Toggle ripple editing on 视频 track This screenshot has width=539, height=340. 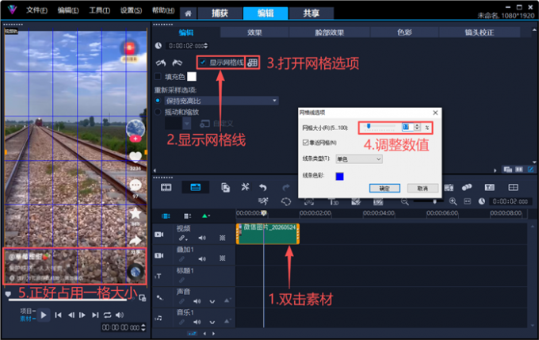click(x=182, y=238)
